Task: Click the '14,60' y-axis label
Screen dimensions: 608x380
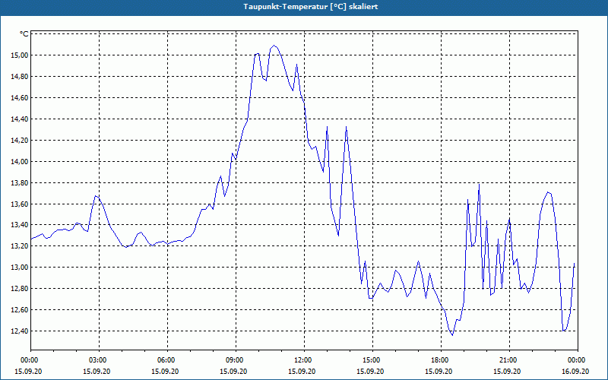Action: [21, 98]
